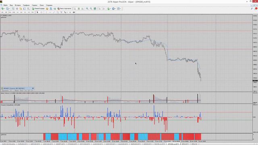Viewport: 258px width, 145px height.
Task: Select the Fibonacci Retracement tool
Action: click(x=61, y=12)
